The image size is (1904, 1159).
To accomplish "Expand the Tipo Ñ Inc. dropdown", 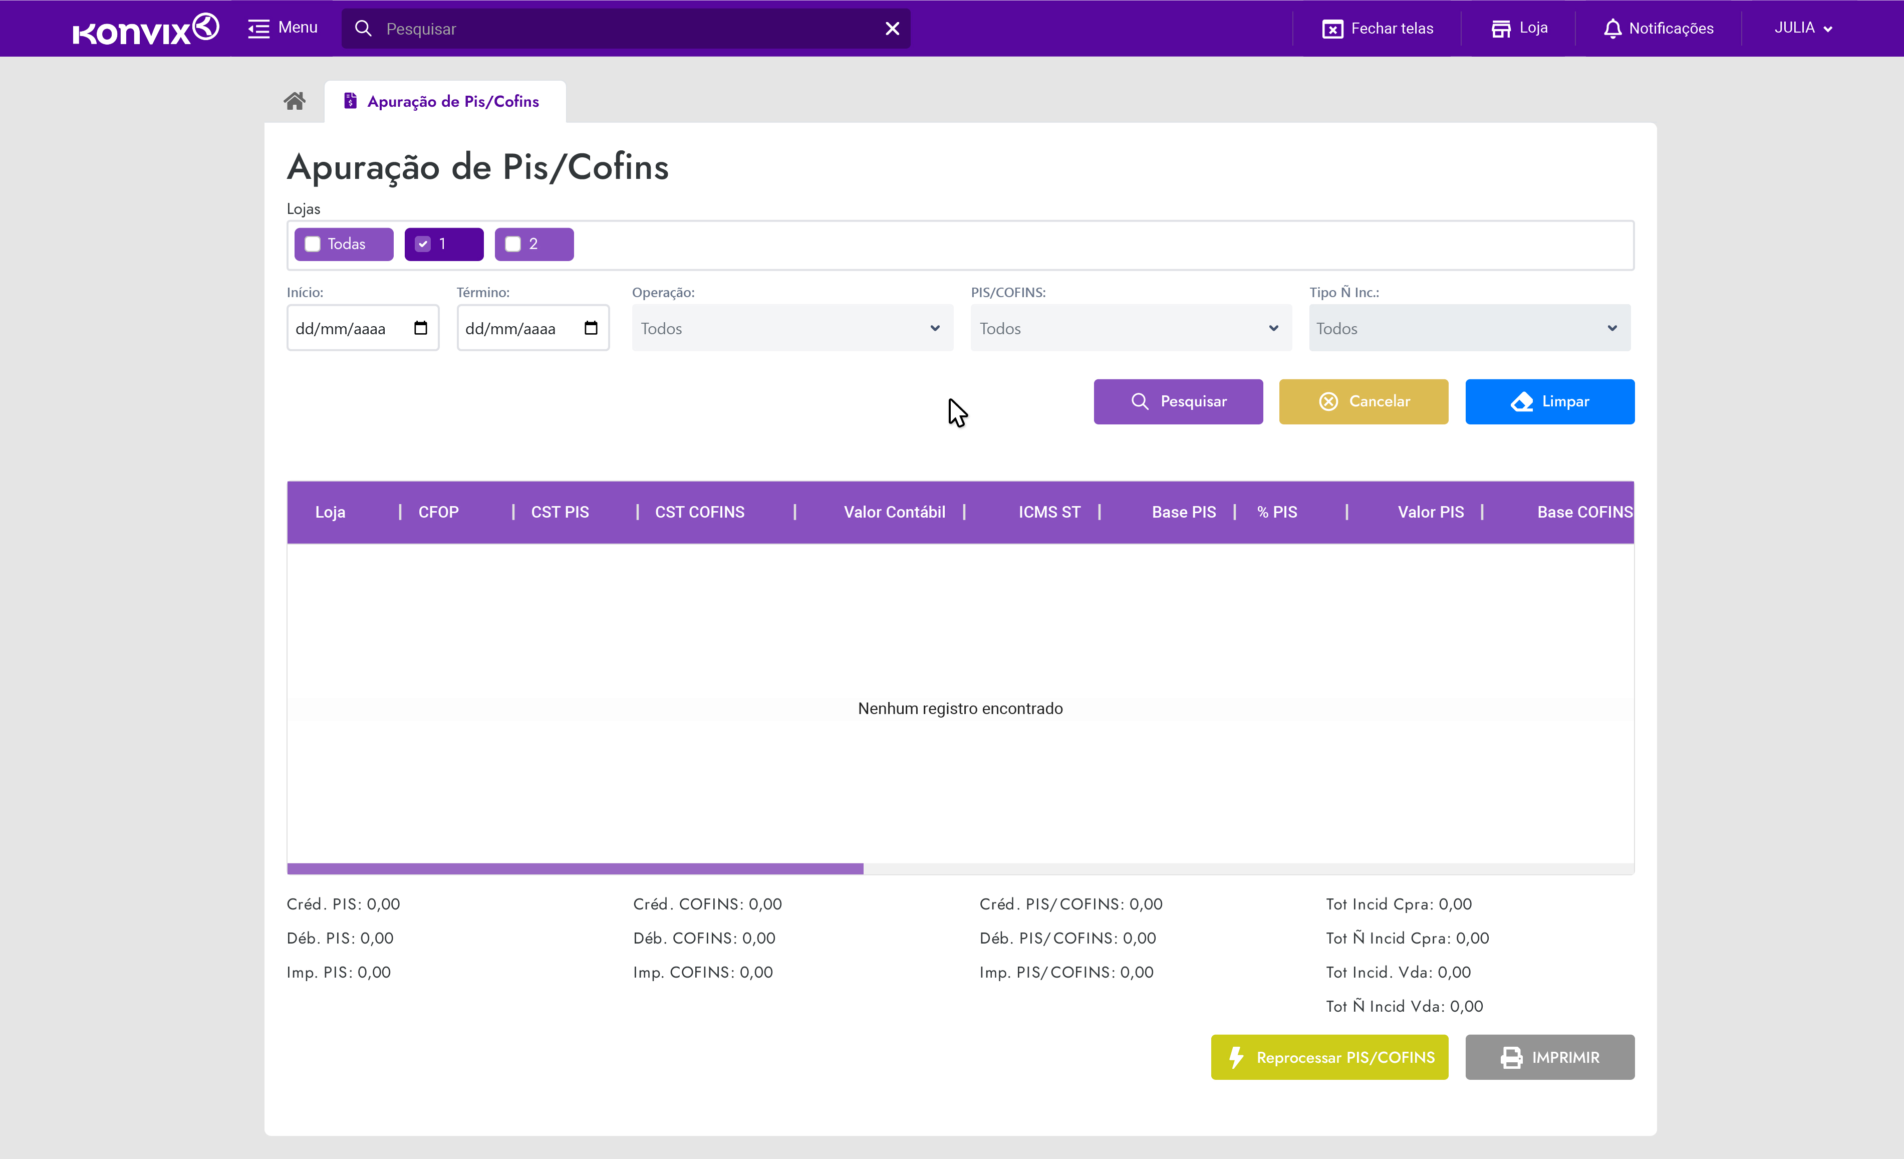I will [1469, 328].
